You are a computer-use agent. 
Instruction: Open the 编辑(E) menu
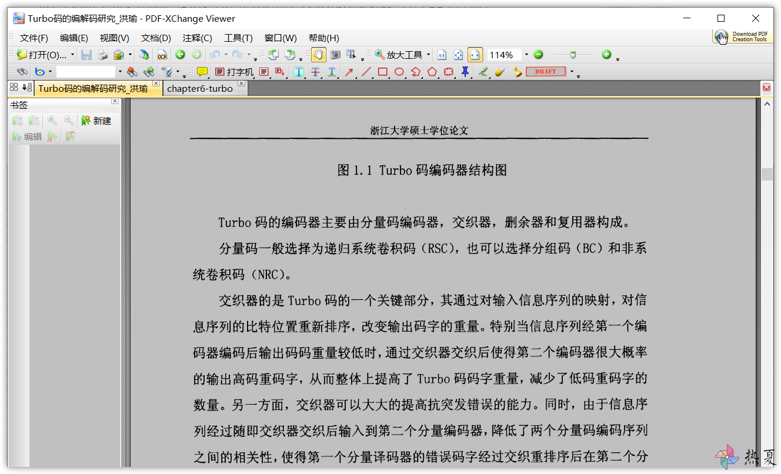point(74,38)
